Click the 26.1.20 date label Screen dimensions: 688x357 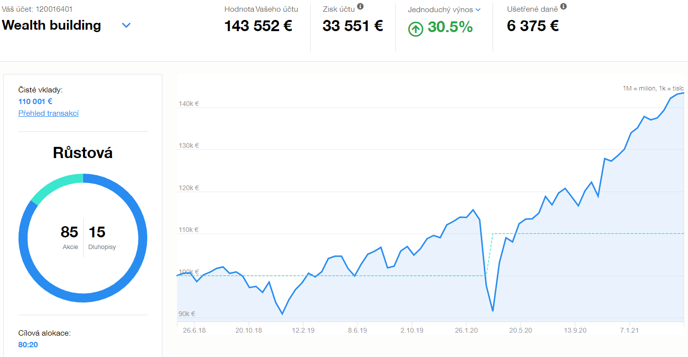coord(466,330)
